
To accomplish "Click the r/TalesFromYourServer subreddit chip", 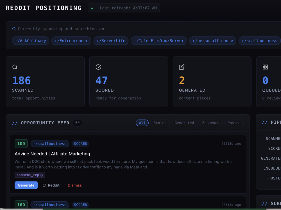I will coord(159,41).
